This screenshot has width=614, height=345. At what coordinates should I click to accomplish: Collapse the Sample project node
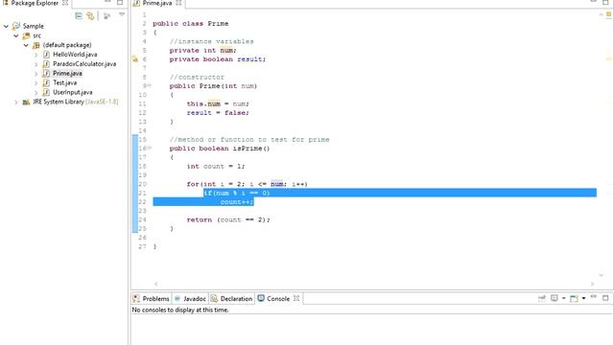tap(6, 26)
